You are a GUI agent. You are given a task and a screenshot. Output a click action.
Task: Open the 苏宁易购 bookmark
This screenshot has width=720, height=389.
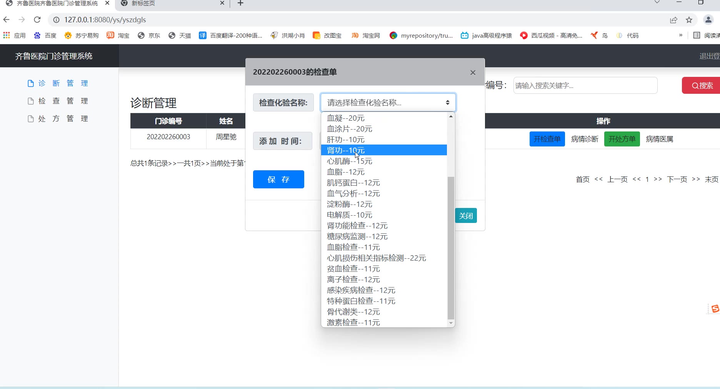pos(82,35)
